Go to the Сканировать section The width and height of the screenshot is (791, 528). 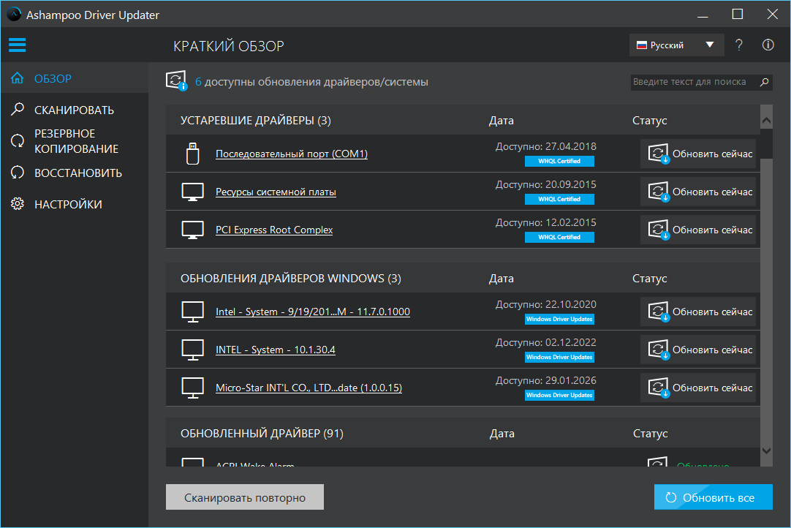[74, 110]
